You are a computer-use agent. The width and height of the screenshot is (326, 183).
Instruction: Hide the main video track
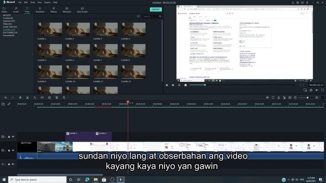click(13, 150)
